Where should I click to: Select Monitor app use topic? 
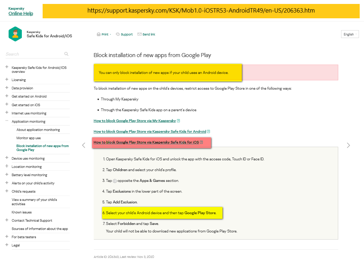(29, 138)
